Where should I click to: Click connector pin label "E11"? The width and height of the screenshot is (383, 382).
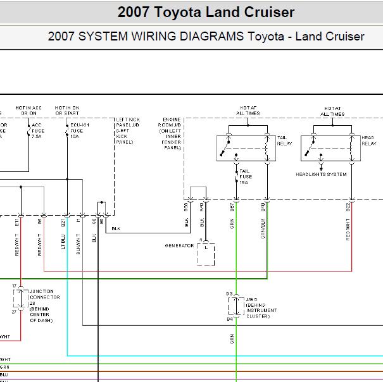(x=17, y=222)
